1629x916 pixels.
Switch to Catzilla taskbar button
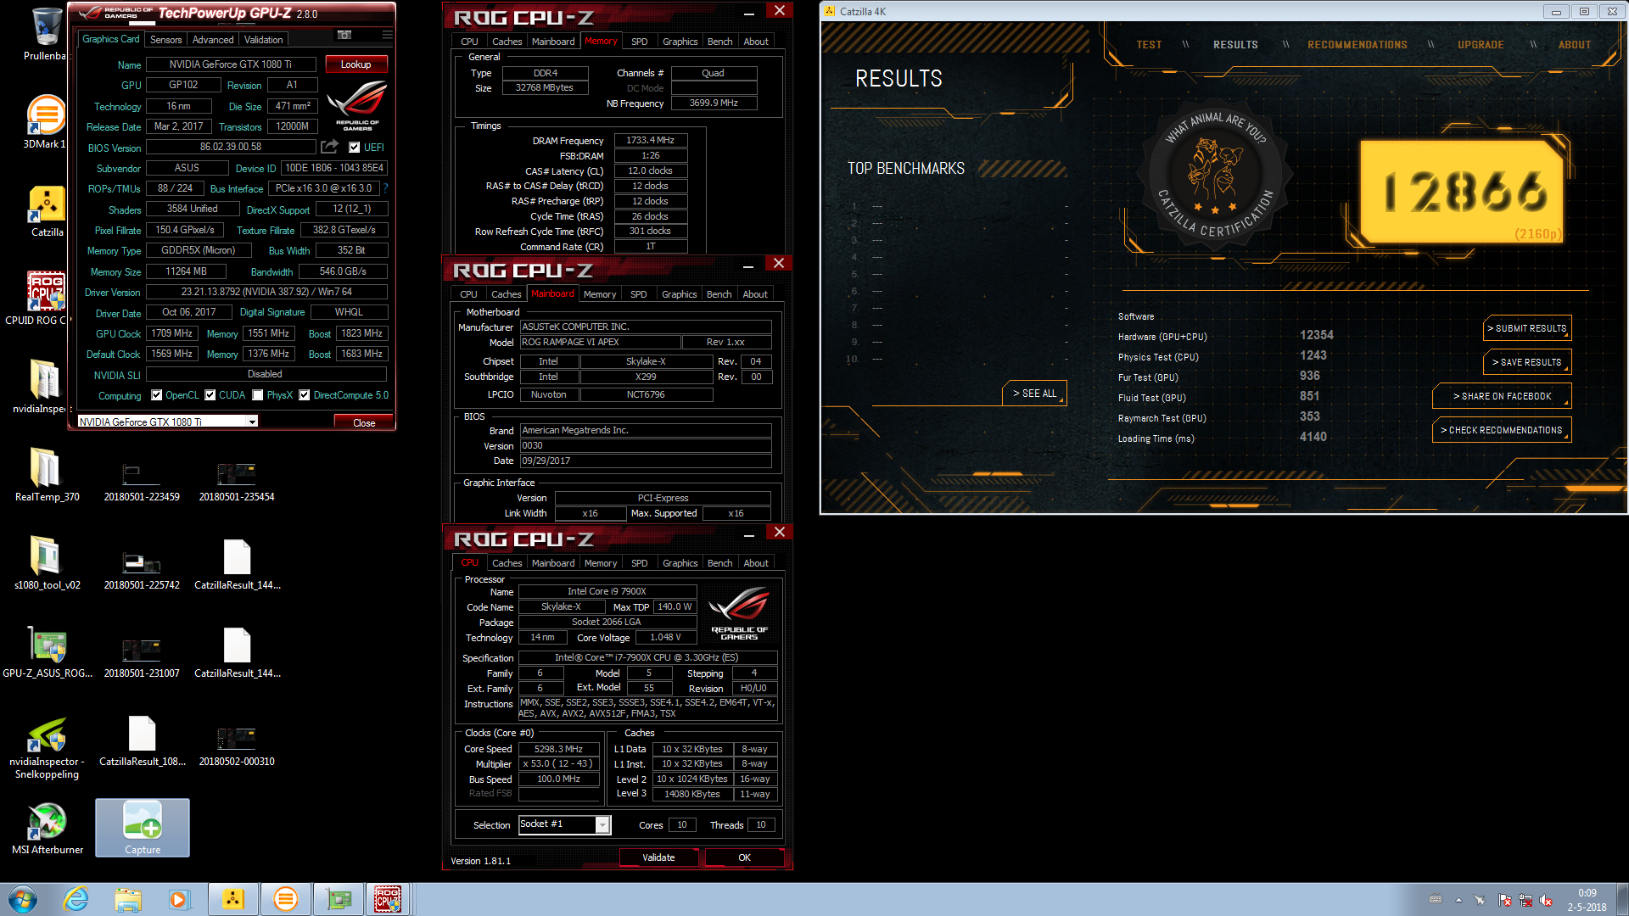coord(233,899)
